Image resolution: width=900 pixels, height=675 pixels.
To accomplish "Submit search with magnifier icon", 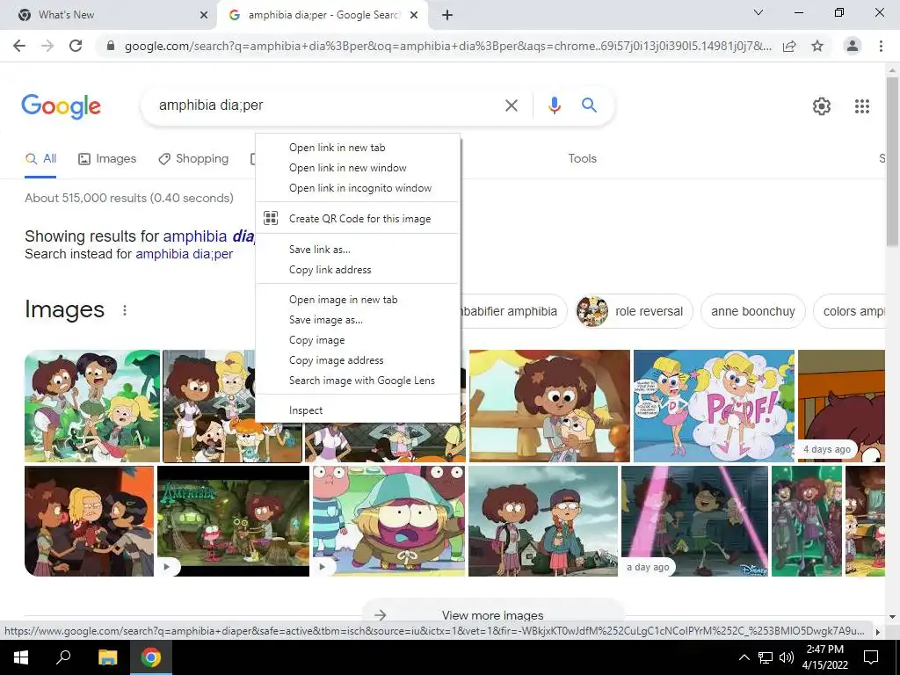I will click(x=589, y=105).
